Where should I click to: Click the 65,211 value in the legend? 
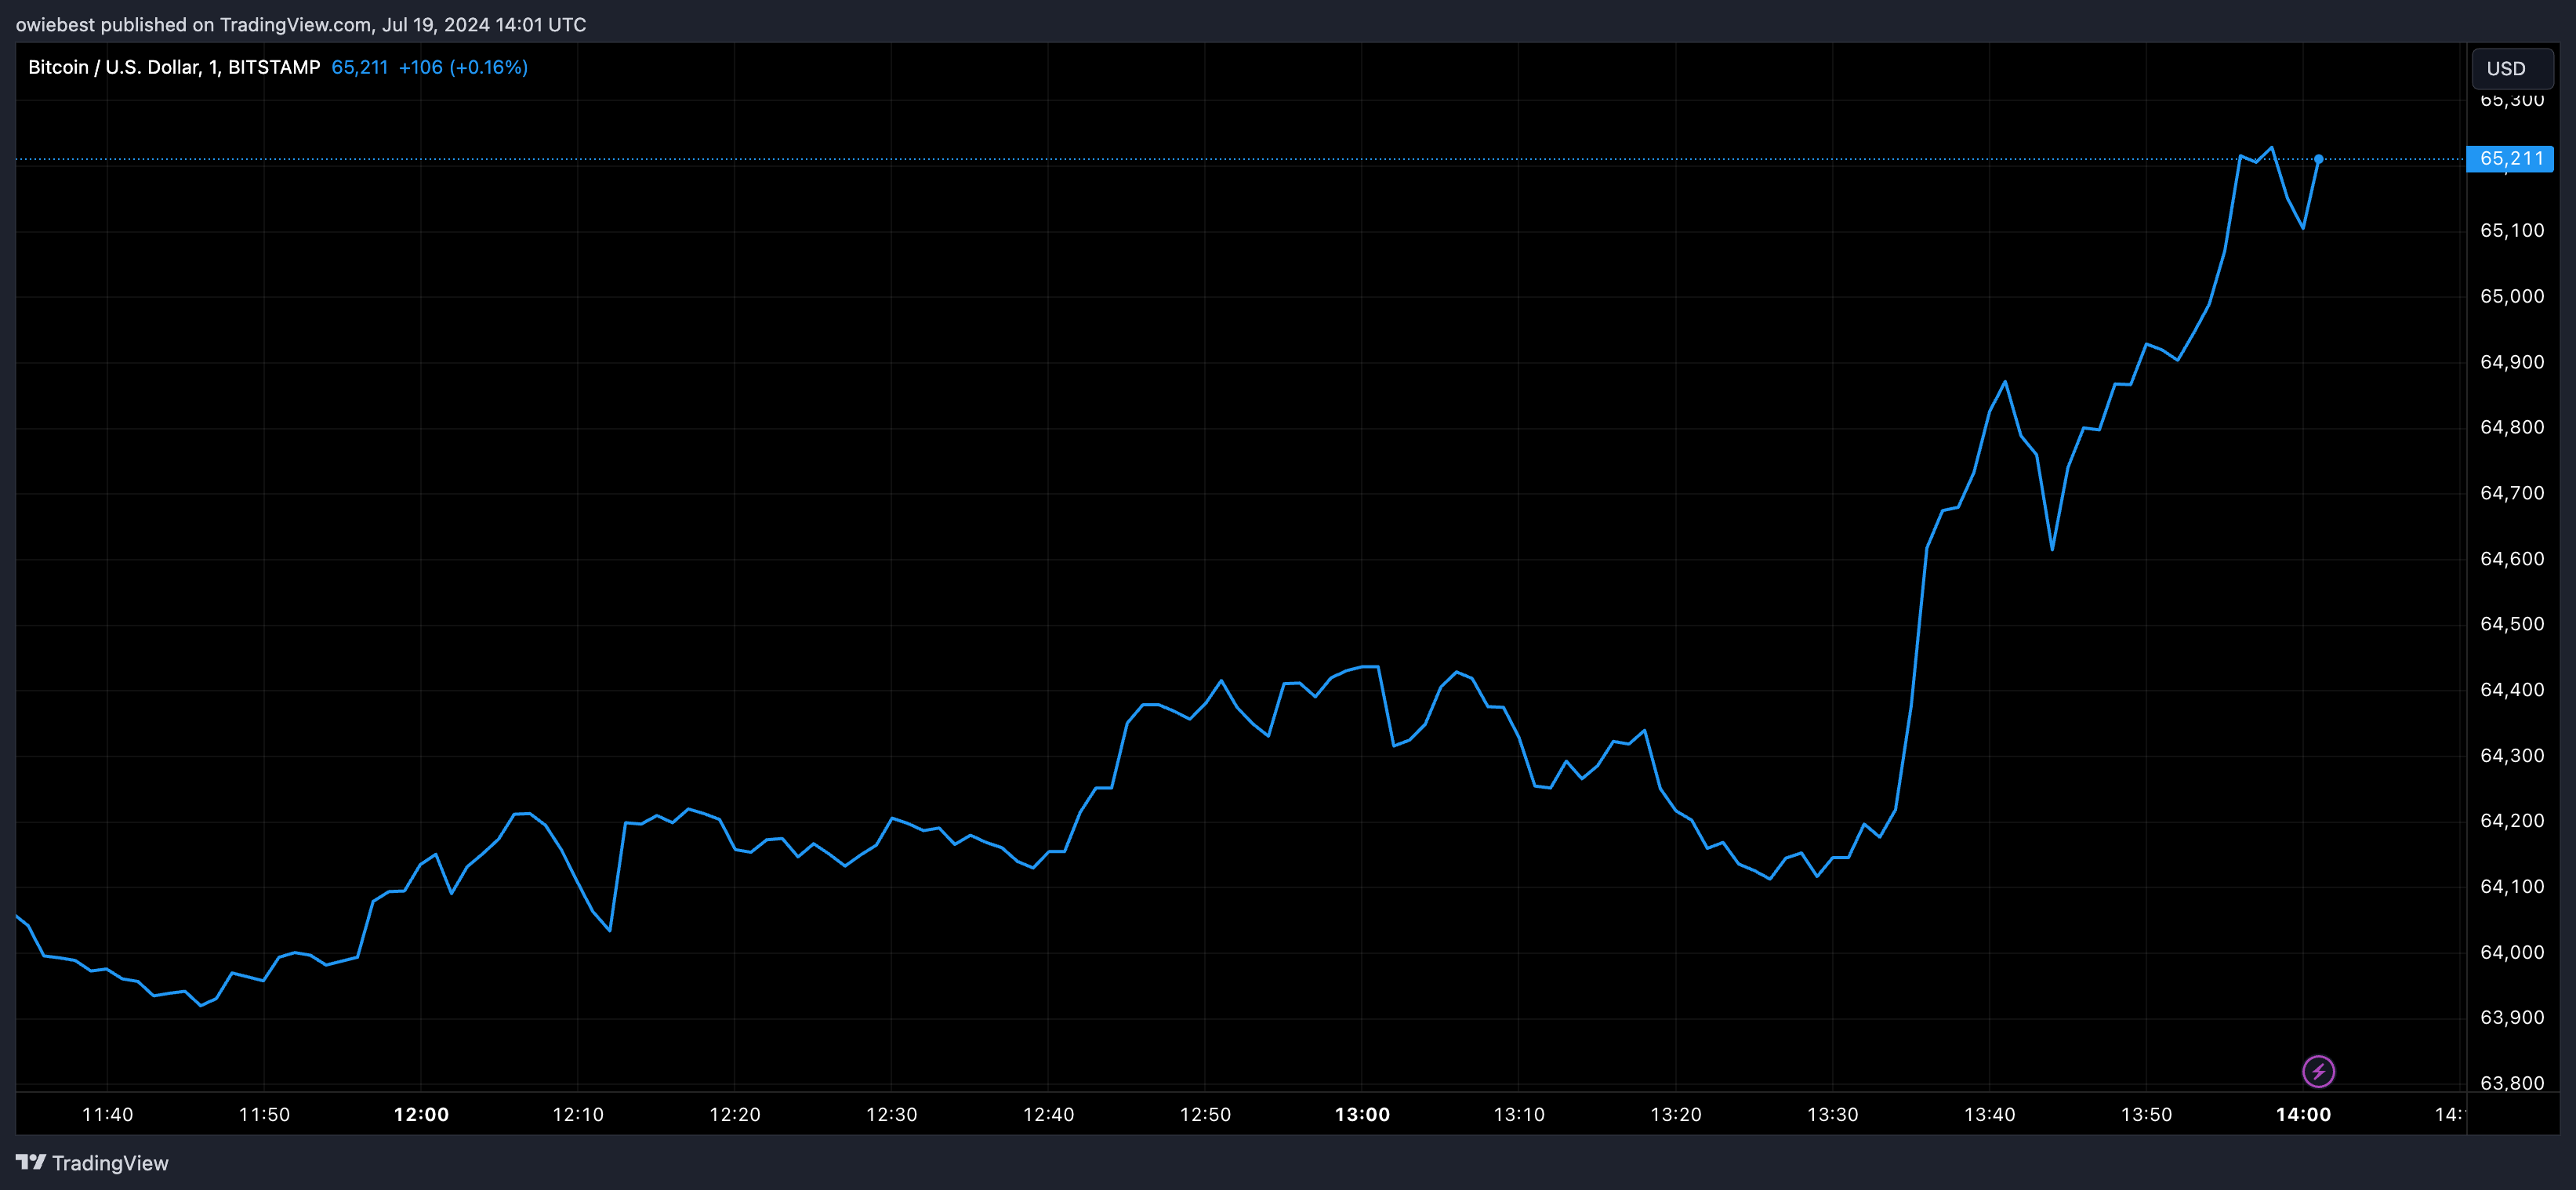tap(360, 67)
